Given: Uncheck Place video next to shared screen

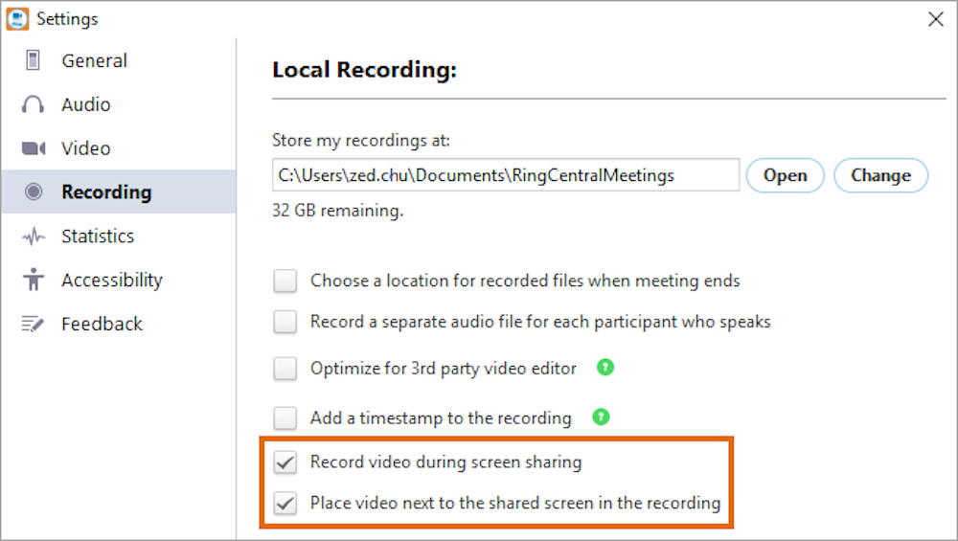Looking at the screenshot, I should [x=285, y=504].
